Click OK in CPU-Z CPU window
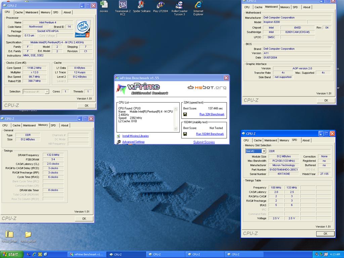Screen dimensions: 344x258 pyautogui.click(x=87, y=105)
